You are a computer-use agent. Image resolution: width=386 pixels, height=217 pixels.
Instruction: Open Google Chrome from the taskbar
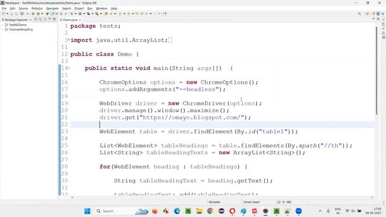point(210,211)
